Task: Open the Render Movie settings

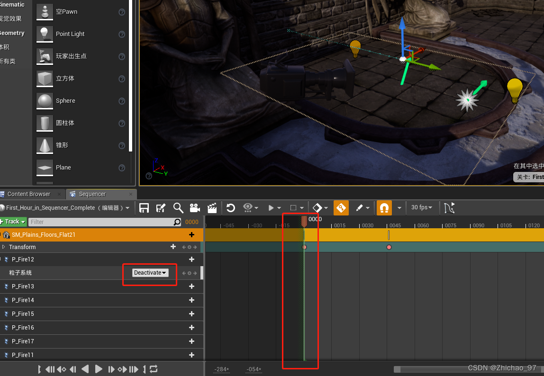Action: tap(212, 207)
